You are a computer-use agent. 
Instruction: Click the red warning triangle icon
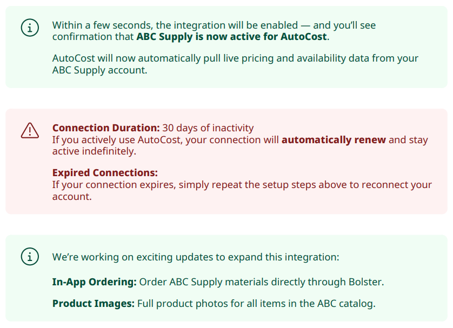[x=29, y=130]
